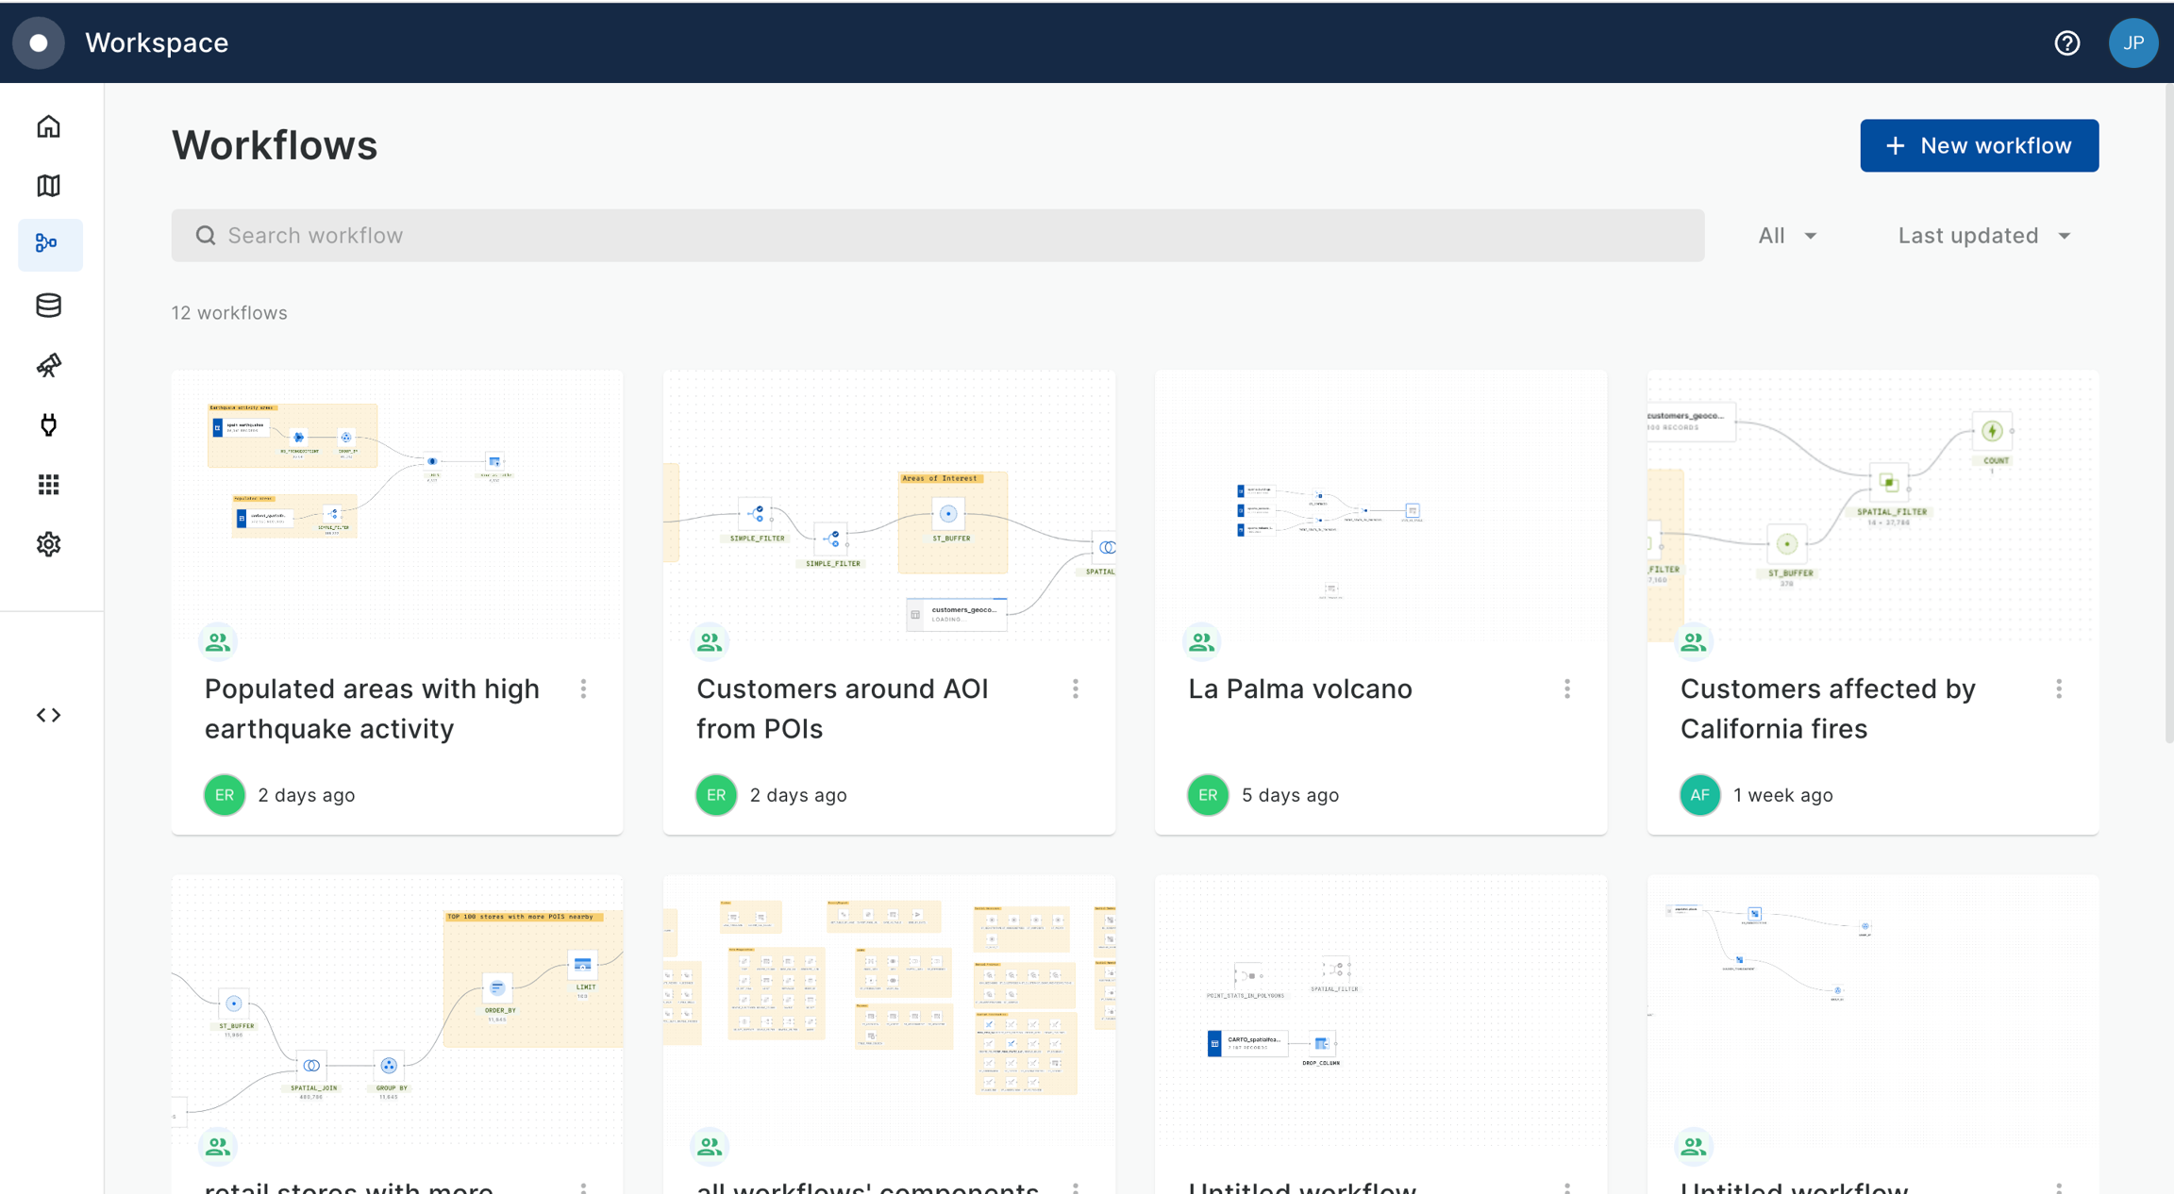Open the Data Explorer database icon

tap(49, 305)
